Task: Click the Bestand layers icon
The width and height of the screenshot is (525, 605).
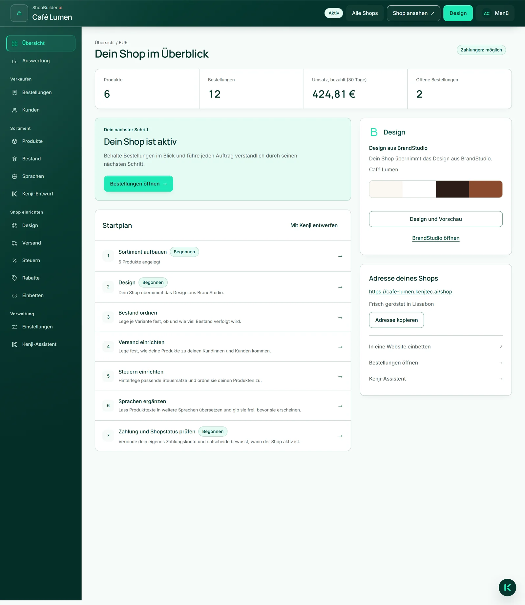Action: 14,159
